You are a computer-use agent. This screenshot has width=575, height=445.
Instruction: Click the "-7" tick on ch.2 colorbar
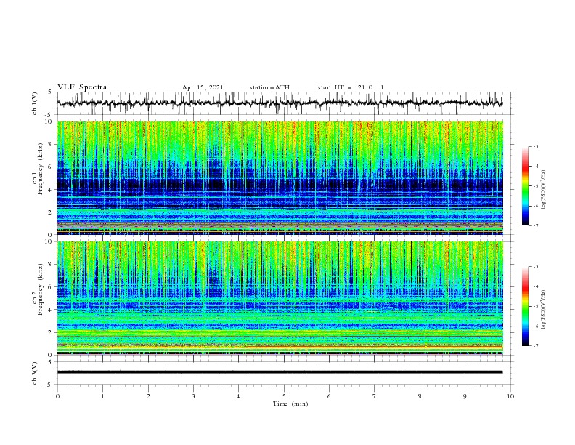pyautogui.click(x=535, y=346)
